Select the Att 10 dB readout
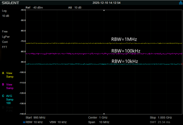This screenshot has width=183, height=125. [x=75, y=8]
